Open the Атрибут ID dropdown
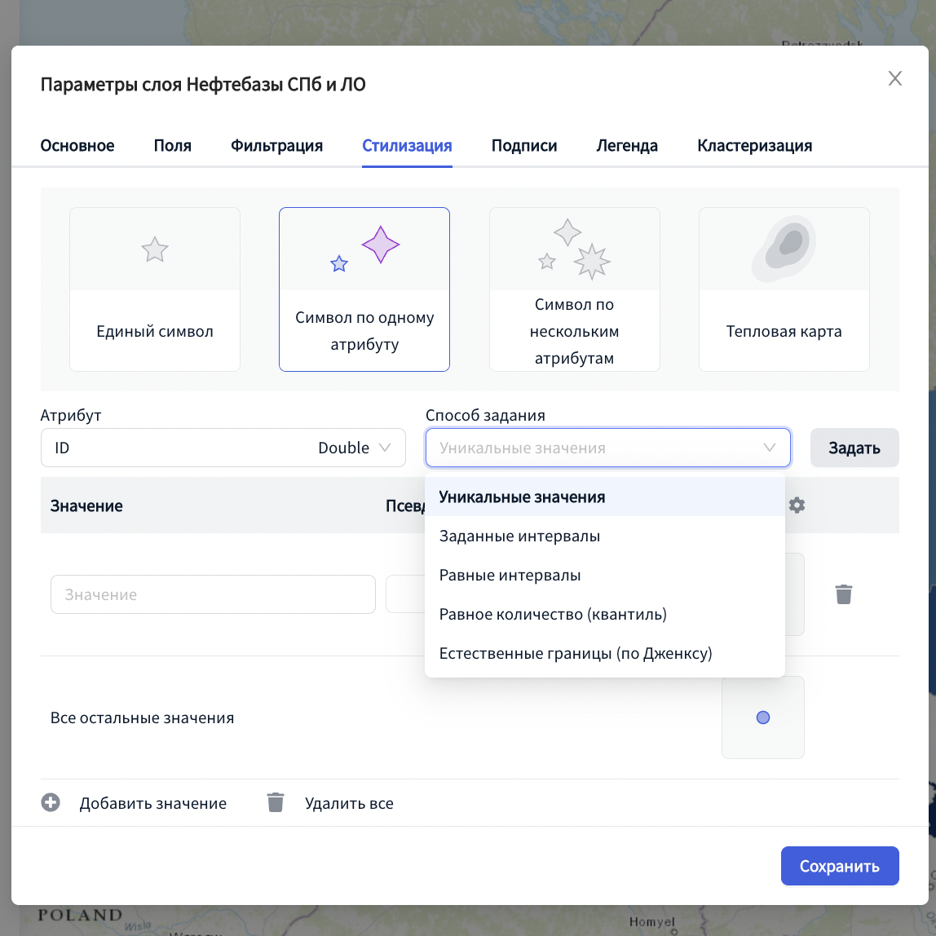The height and width of the screenshot is (936, 936). [x=223, y=448]
